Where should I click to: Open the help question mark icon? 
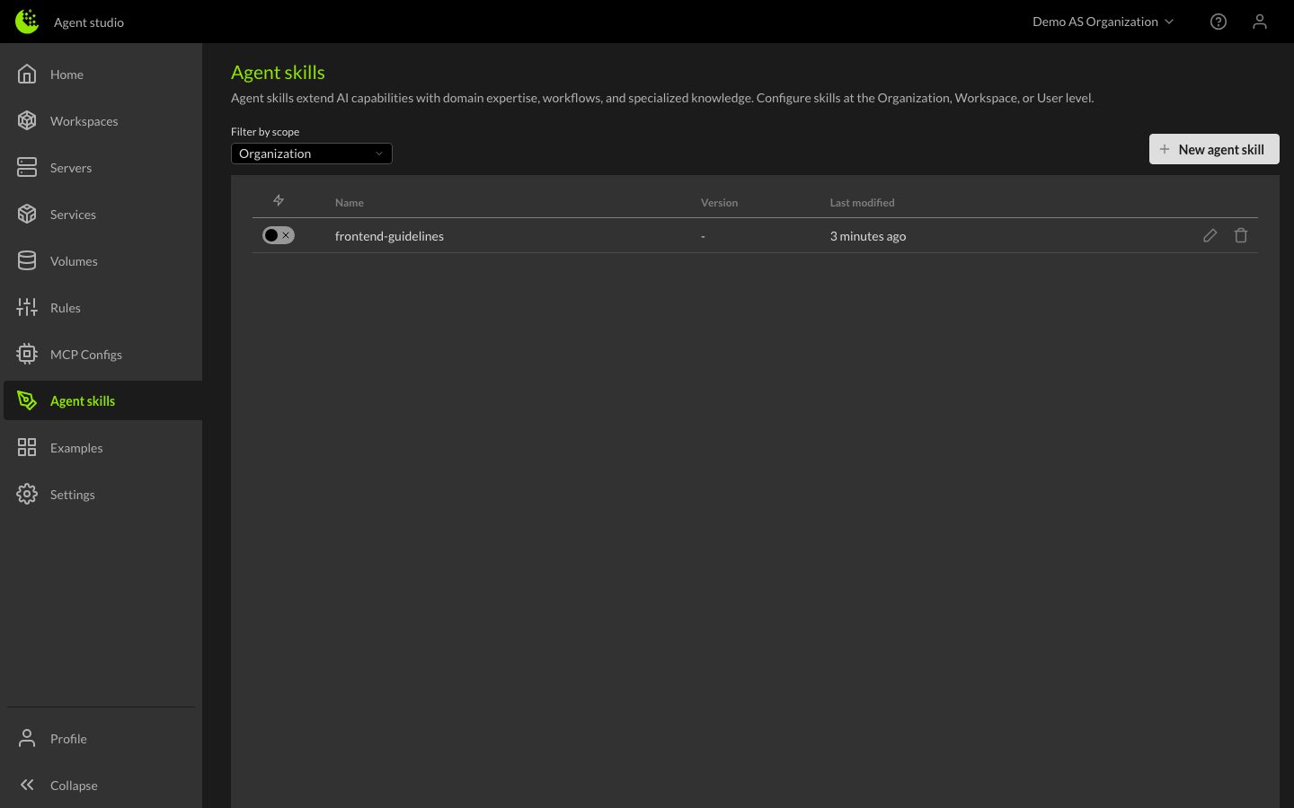click(x=1218, y=22)
